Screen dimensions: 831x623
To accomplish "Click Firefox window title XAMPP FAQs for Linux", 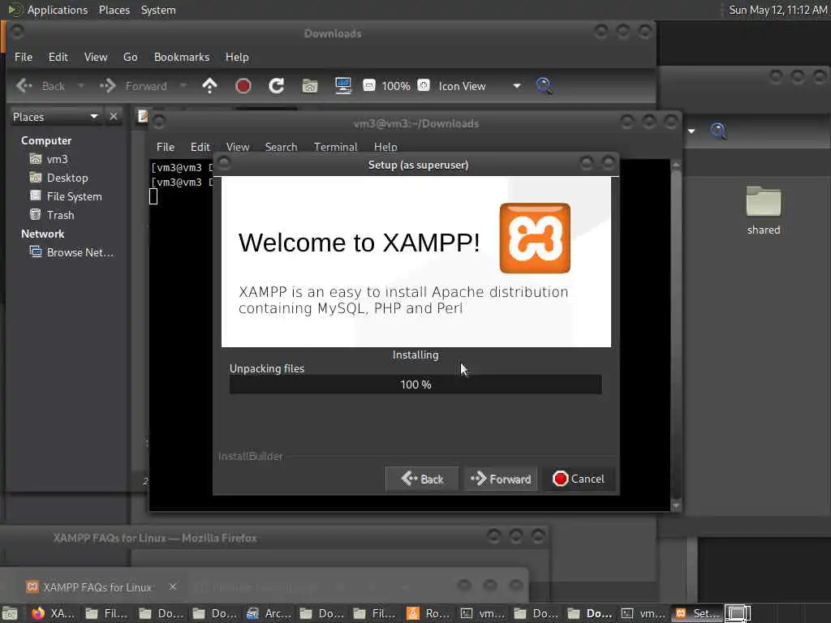I will click(155, 538).
